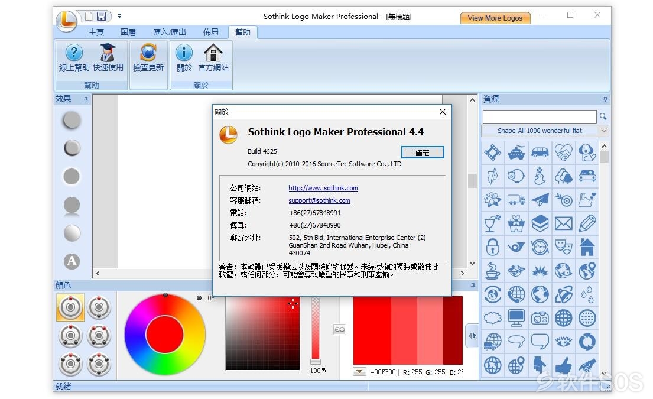The image size is (653, 399).
Task: Click the canvas vertical scroll down arrow
Action: point(472,263)
